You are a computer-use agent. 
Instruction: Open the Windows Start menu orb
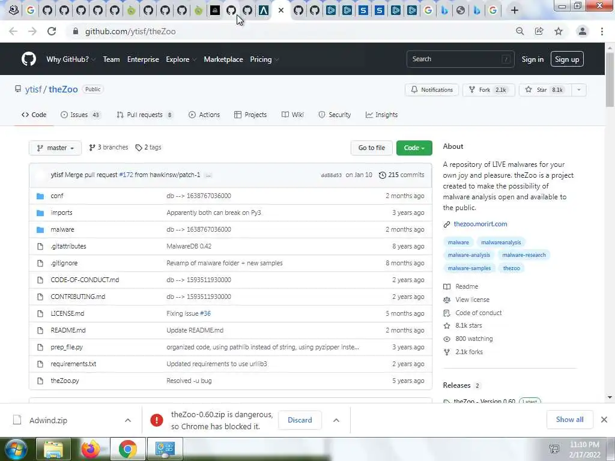pyautogui.click(x=16, y=449)
